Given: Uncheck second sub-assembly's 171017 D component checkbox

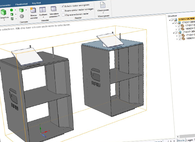Looking at the screenshot, I should pos(180,36).
